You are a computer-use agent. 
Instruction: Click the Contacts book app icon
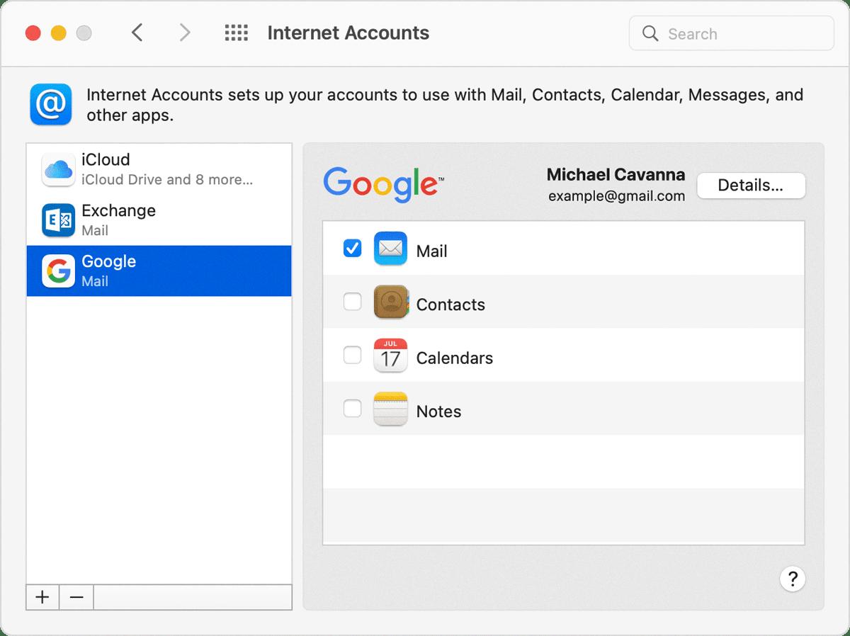tap(390, 302)
